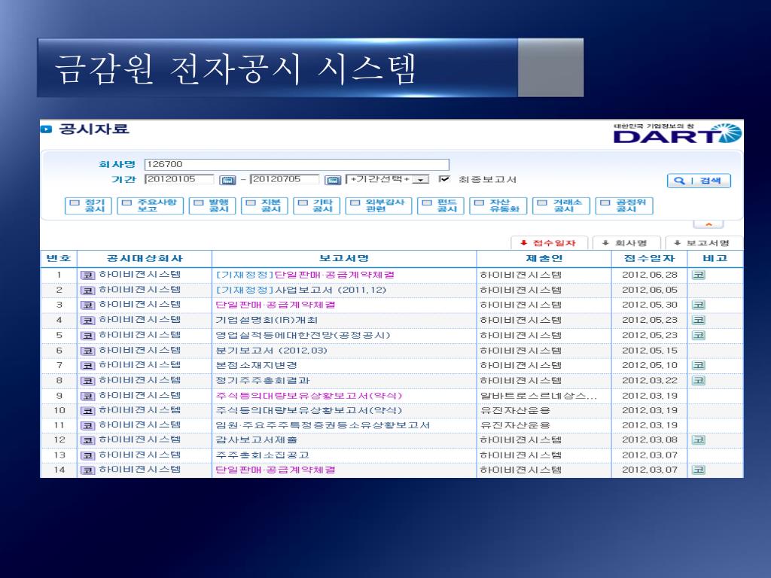The height and width of the screenshot is (578, 771).
Task: Click the 비고 mark for 감사보고서제출
Action: click(699, 440)
